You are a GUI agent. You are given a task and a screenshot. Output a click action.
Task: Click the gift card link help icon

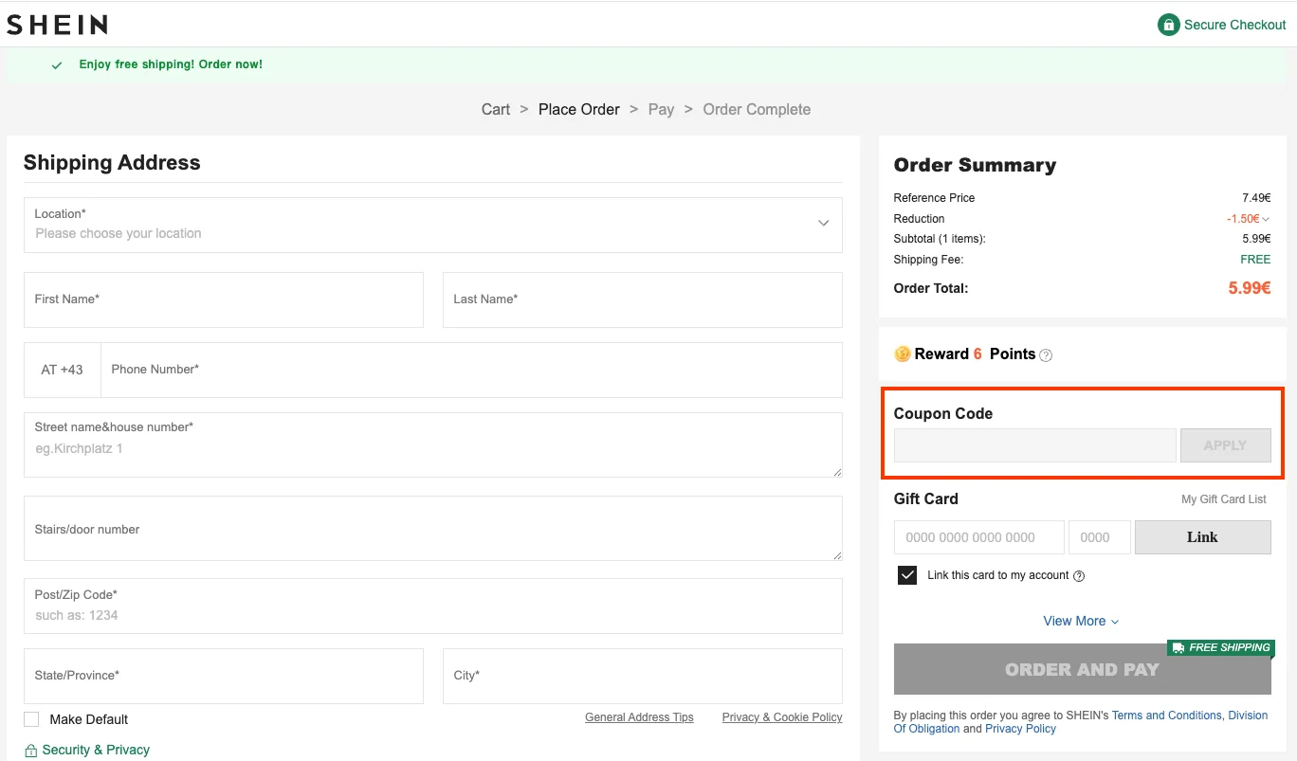(1079, 576)
